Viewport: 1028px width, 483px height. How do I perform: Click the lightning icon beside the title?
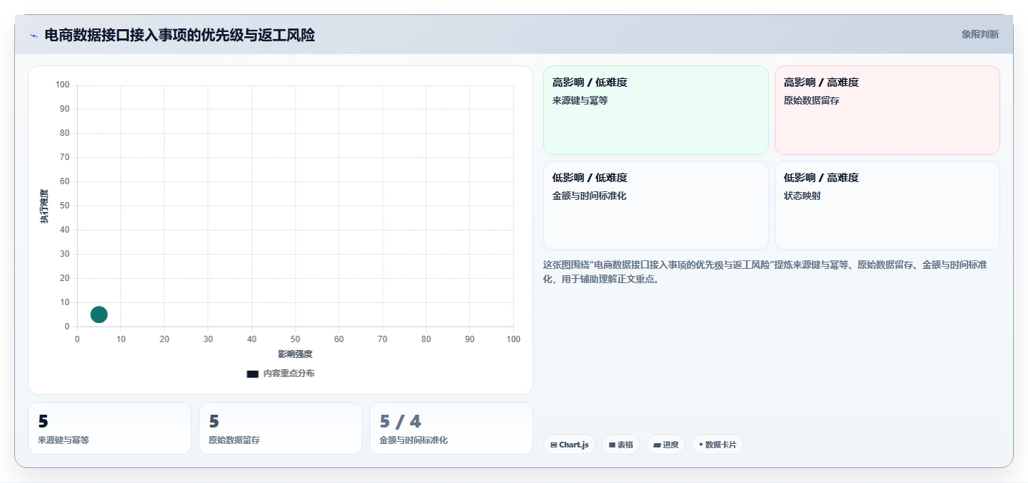(33, 36)
